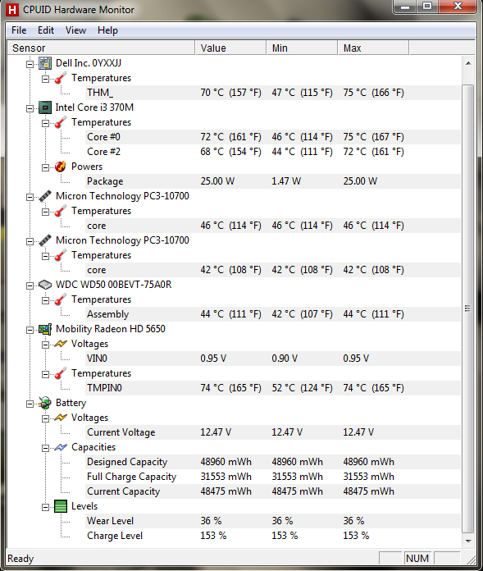Image resolution: width=483 pixels, height=571 pixels.
Task: Click the thermometer icon under WDC WD50 drive
Action: point(61,299)
